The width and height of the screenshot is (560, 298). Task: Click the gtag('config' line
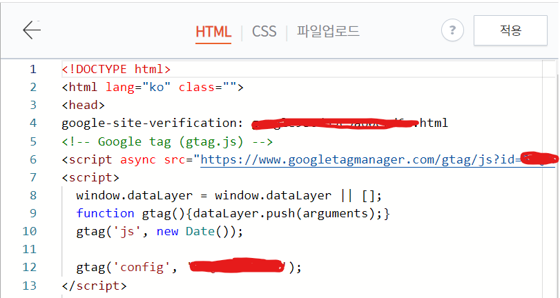tap(189, 268)
